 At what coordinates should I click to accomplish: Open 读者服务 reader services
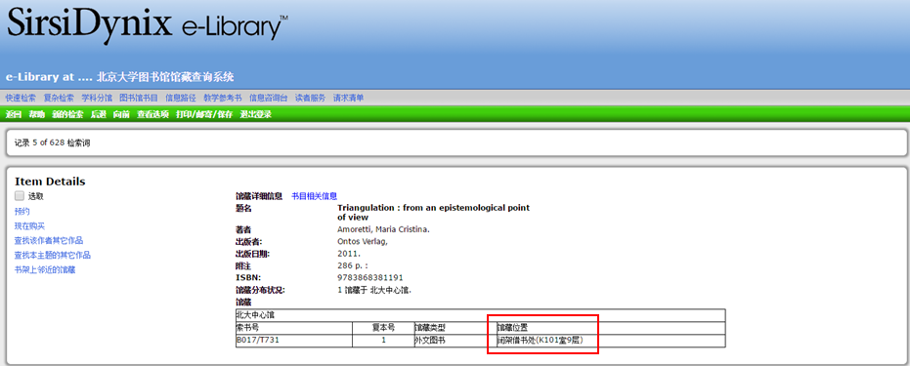(x=311, y=98)
